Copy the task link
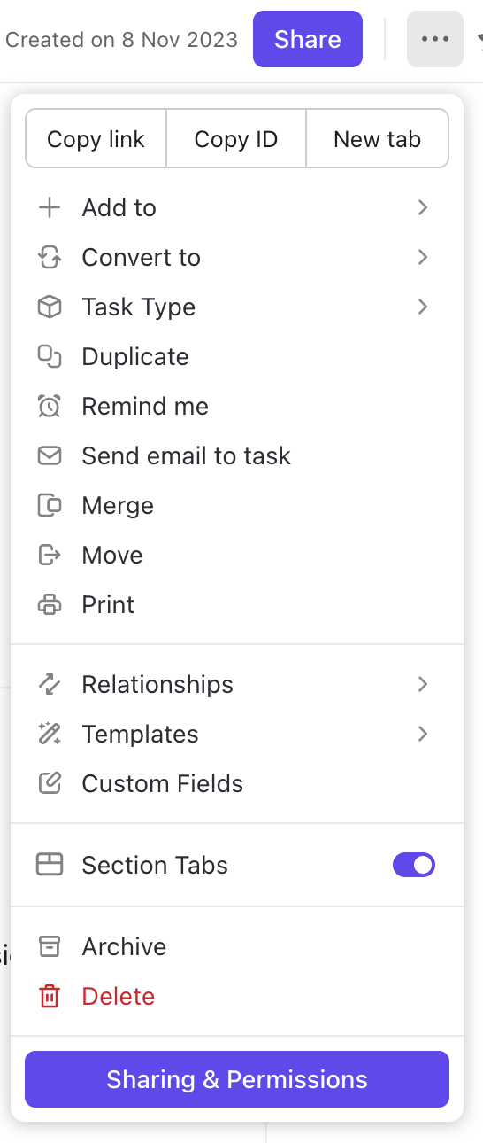 pos(96,139)
